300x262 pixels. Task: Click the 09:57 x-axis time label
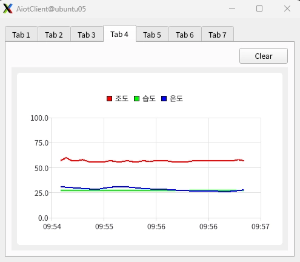coord(261,227)
